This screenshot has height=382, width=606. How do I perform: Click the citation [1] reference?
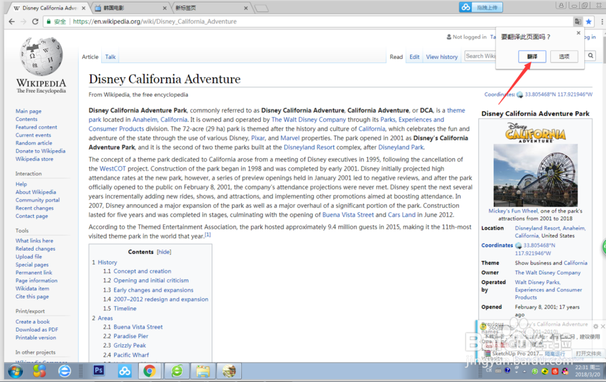[x=207, y=234]
